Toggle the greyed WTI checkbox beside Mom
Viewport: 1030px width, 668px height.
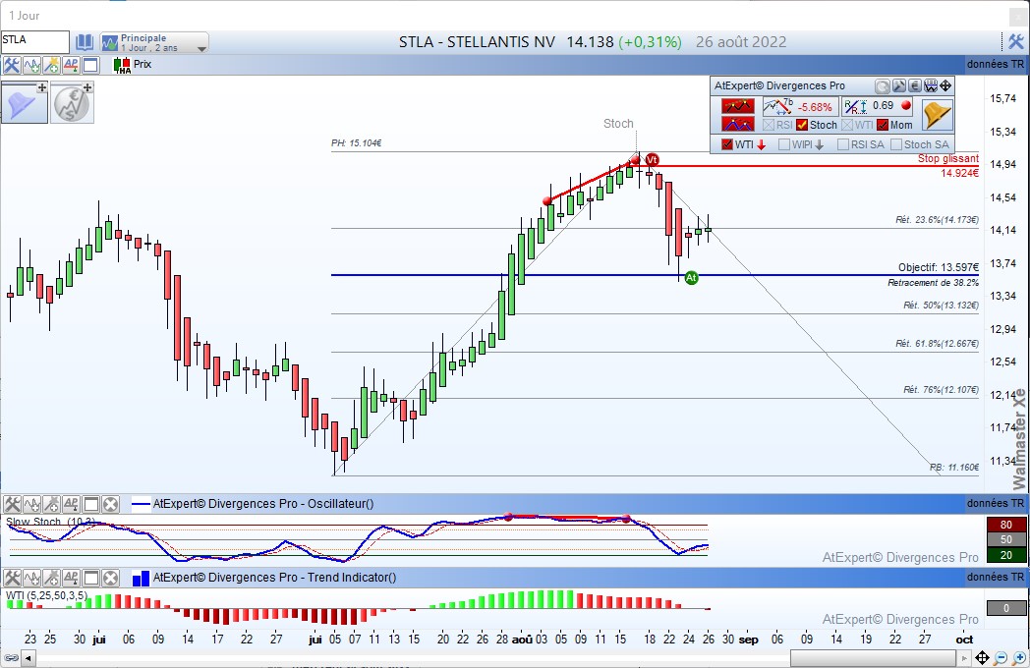tap(848, 125)
